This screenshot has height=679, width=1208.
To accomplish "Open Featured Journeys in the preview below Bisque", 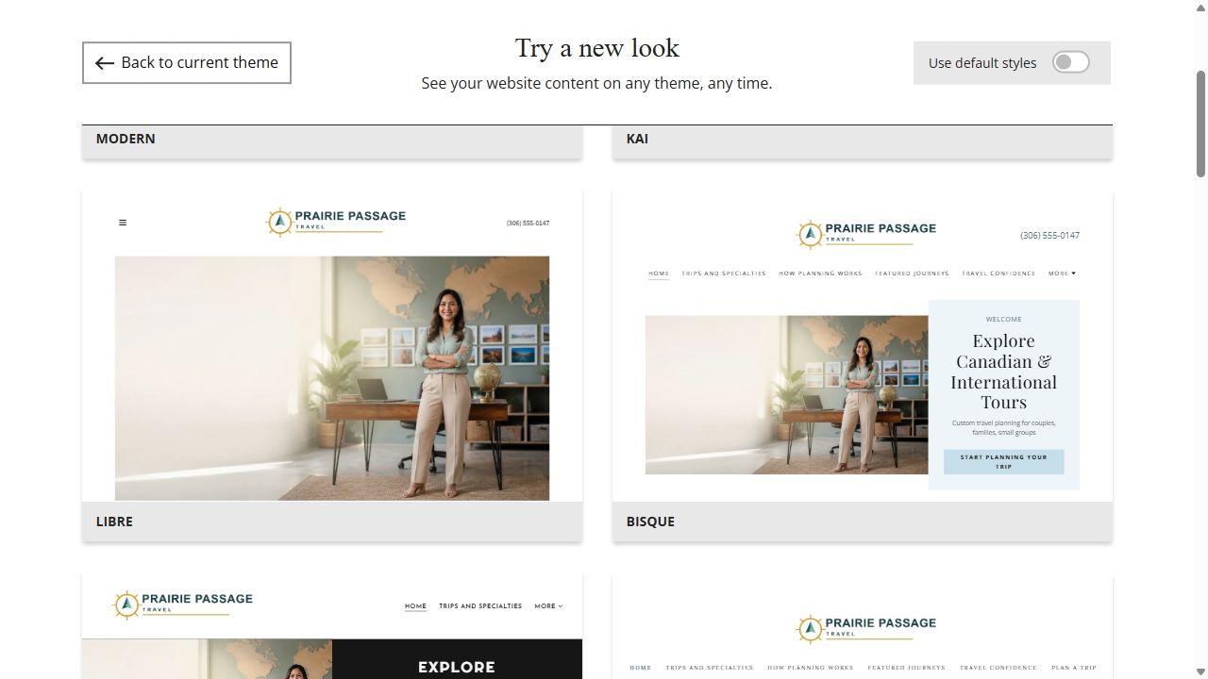I will pos(906,668).
